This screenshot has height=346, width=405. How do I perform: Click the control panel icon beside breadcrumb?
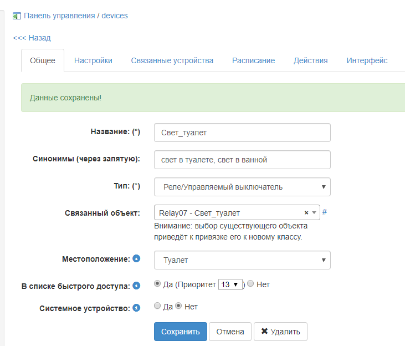17,16
